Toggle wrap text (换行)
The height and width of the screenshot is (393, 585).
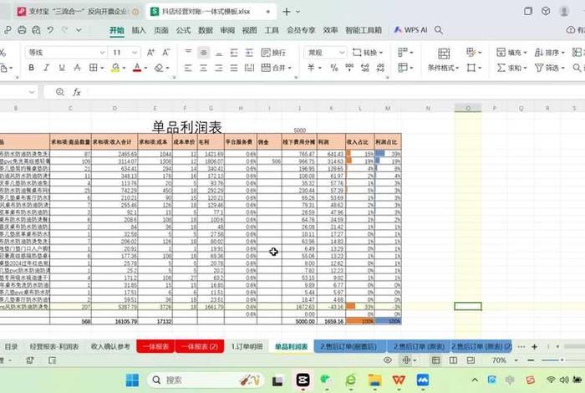click(273, 53)
